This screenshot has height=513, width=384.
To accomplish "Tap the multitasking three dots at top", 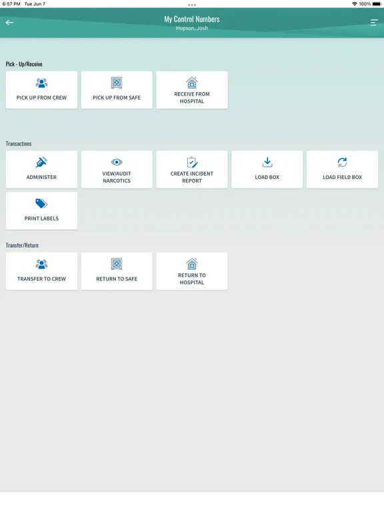I will pos(192,5).
